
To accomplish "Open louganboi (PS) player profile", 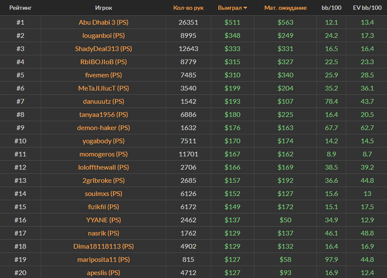I will click(103, 35).
